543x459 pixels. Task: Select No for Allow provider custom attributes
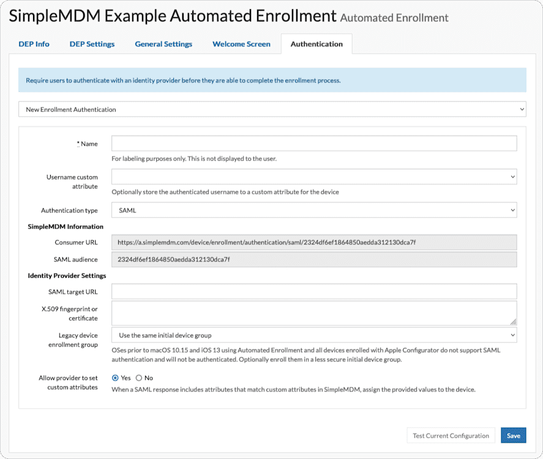coord(139,378)
